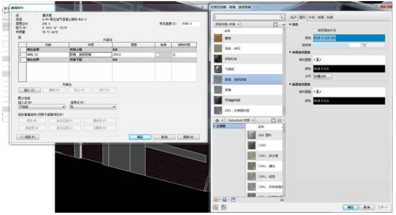Switch to the 标识 tab

pos(293,17)
